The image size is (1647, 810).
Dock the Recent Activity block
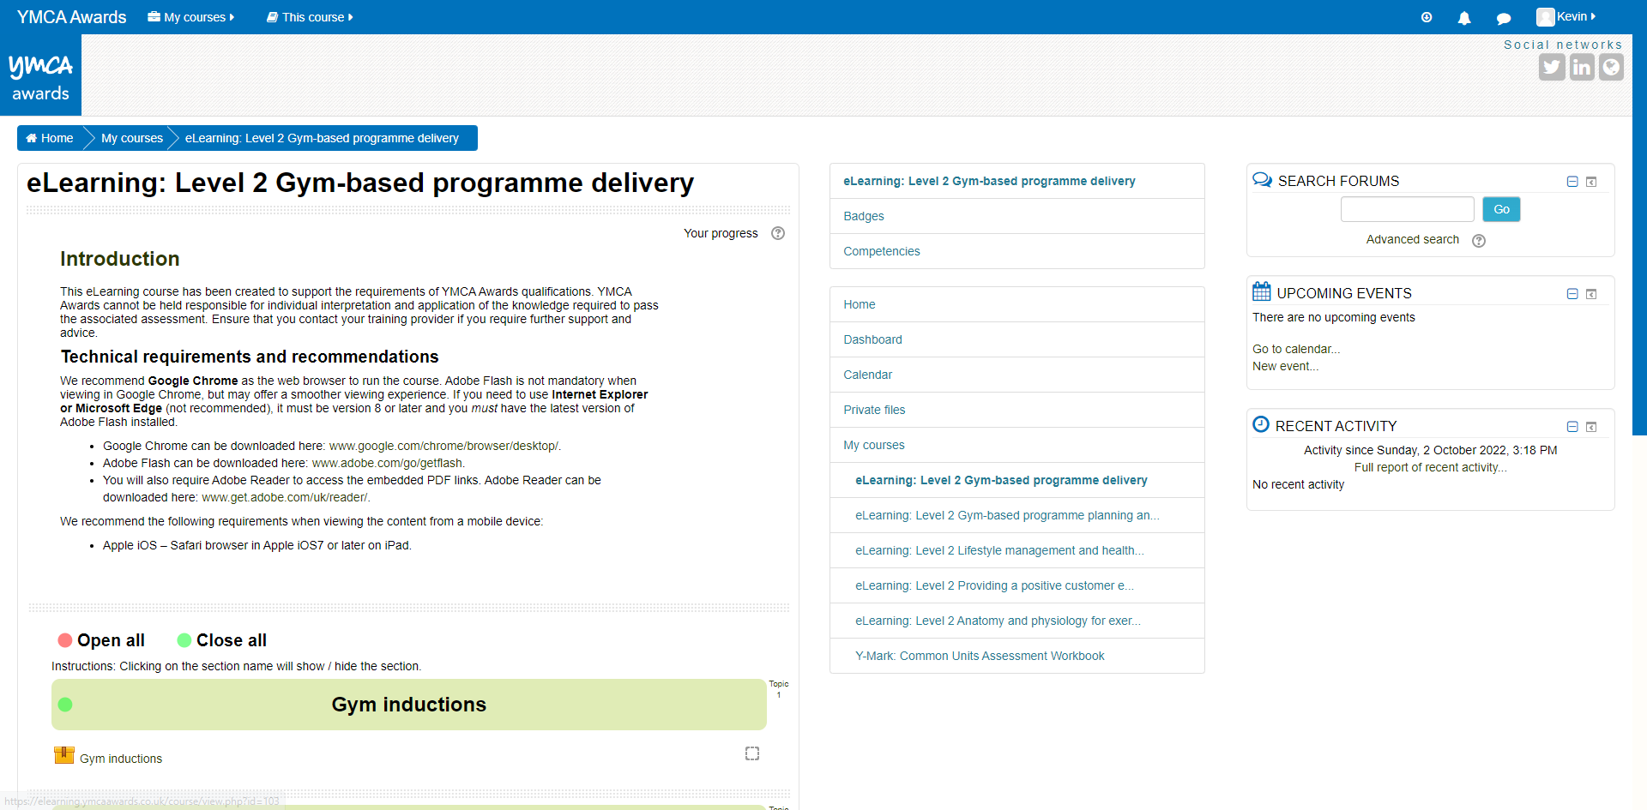(1591, 427)
